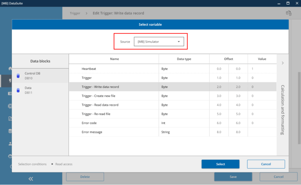Click the Data blocks panel header

pos(40,61)
